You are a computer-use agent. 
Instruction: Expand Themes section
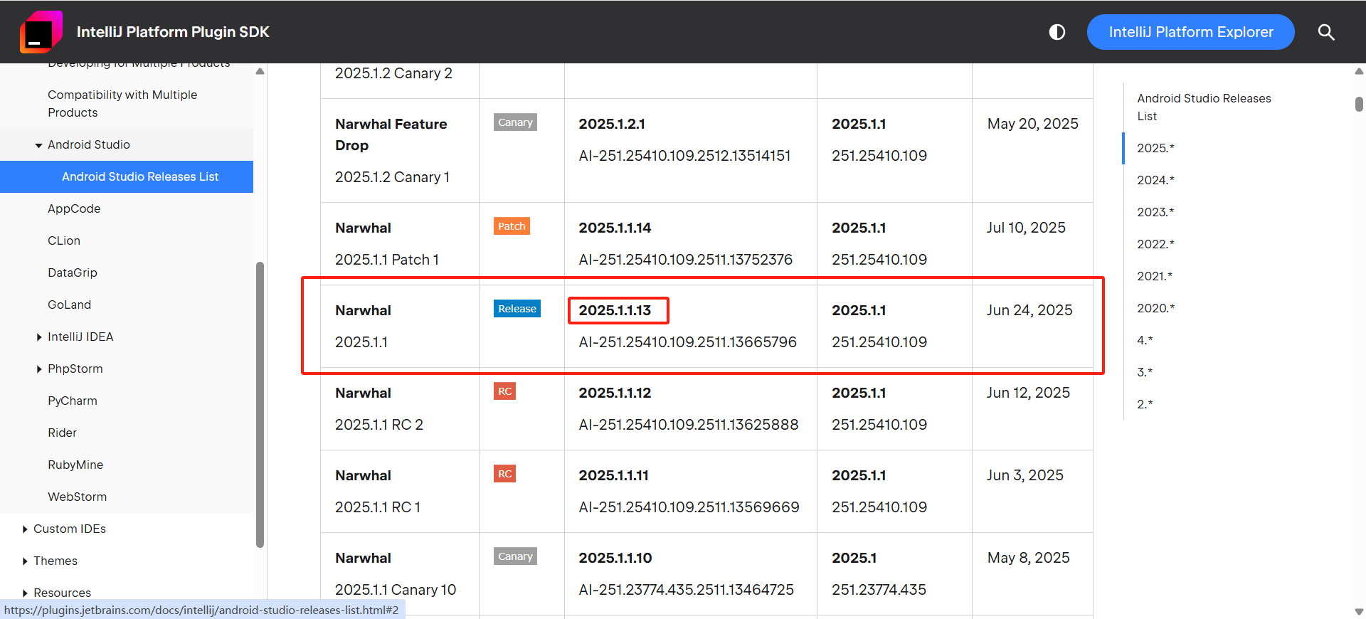25,561
